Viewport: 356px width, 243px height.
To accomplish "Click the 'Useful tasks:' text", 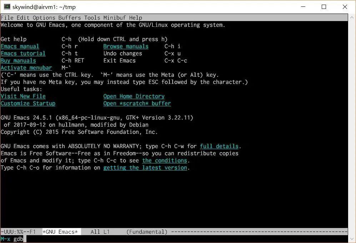I will (21, 89).
